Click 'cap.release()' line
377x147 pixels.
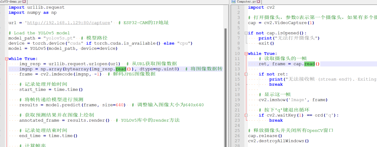[265, 136]
